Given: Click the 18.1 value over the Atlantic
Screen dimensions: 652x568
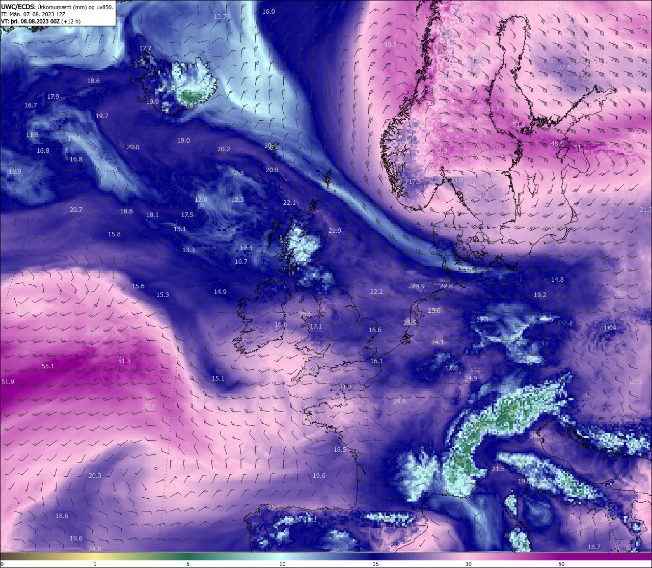Looking at the screenshot, I should coord(152,215).
